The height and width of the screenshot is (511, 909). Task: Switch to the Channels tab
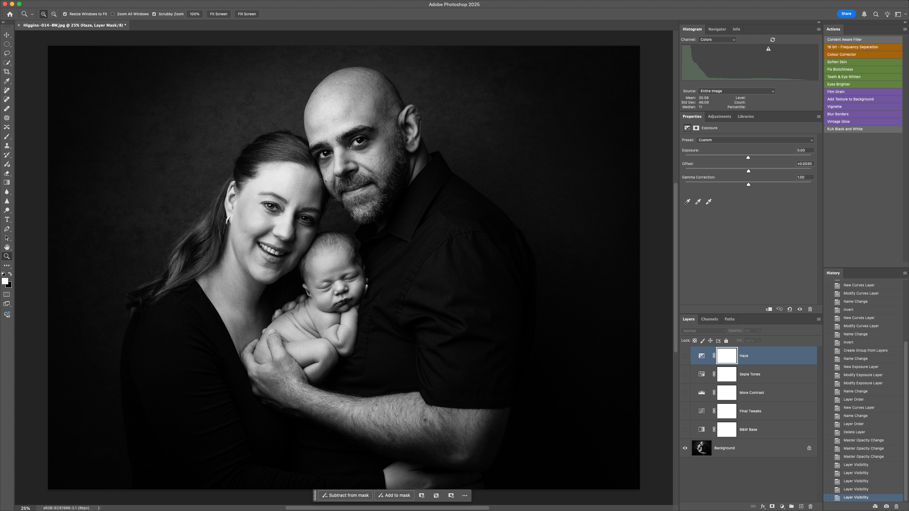[x=709, y=319]
